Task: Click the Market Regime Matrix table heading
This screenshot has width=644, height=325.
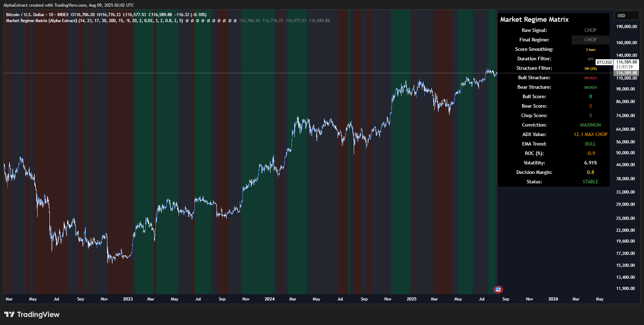Action: tap(534, 20)
